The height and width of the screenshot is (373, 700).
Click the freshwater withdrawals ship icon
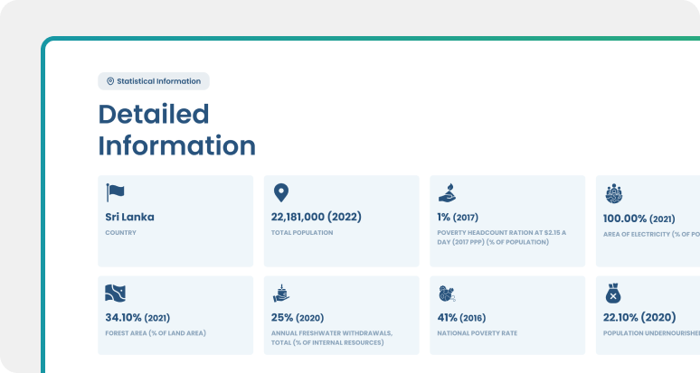point(281,293)
